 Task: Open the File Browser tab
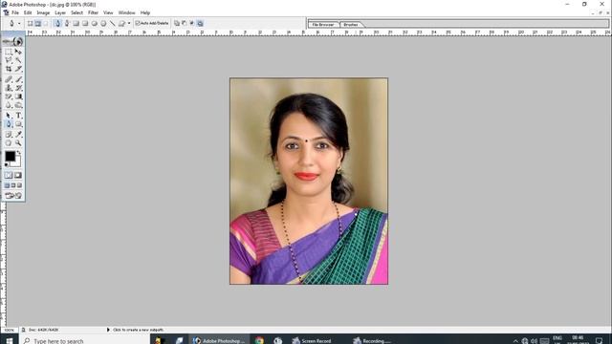point(323,25)
